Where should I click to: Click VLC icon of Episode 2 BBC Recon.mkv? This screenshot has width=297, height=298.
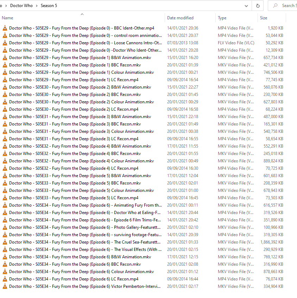(5, 95)
